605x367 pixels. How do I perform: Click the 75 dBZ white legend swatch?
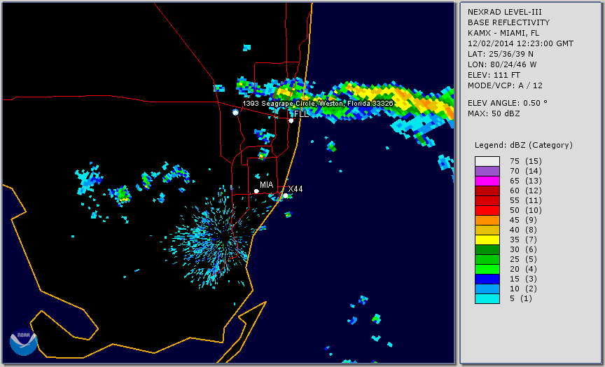tap(487, 161)
